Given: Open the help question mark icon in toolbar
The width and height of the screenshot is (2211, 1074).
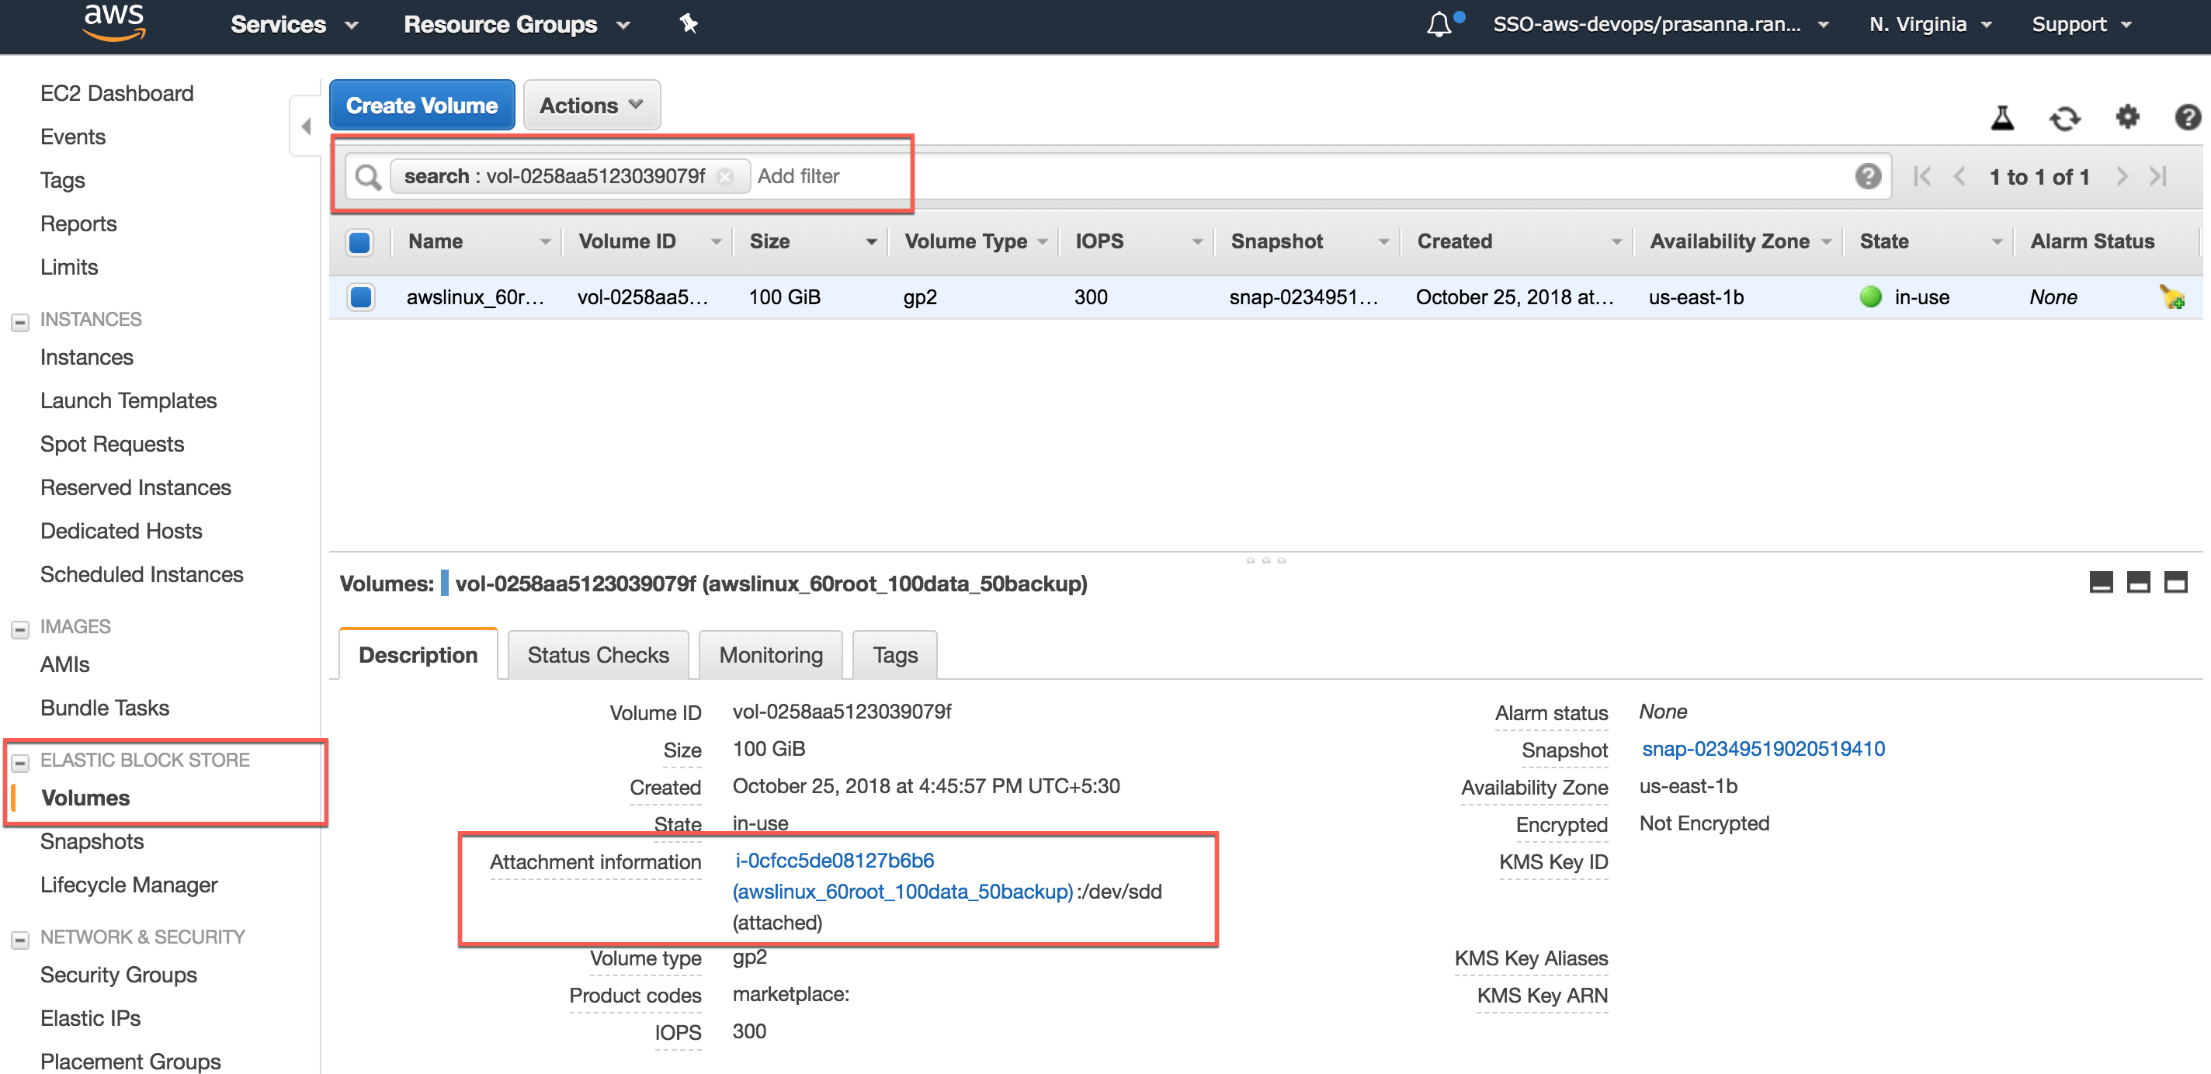Looking at the screenshot, I should (2188, 116).
